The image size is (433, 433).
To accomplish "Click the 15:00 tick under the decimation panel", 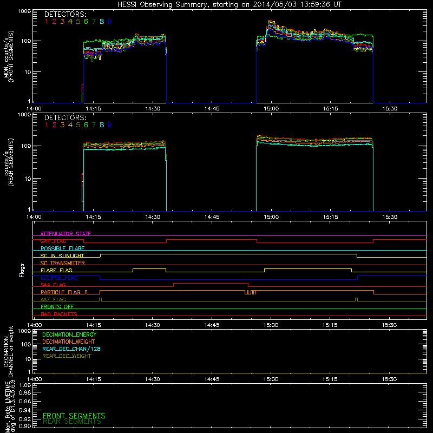I will [271, 379].
